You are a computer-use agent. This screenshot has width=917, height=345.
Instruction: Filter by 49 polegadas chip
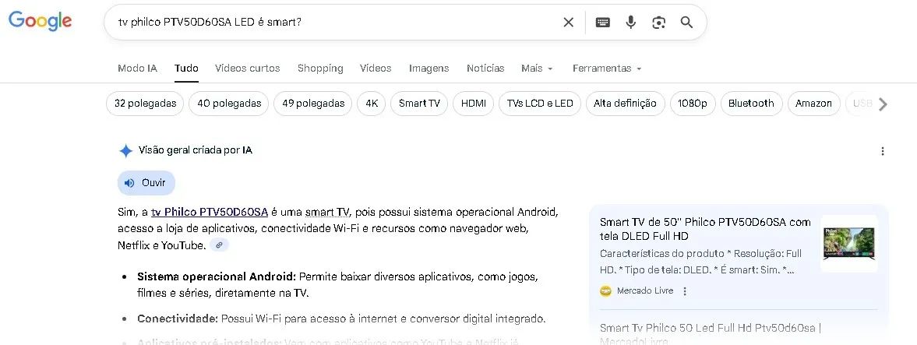point(313,104)
